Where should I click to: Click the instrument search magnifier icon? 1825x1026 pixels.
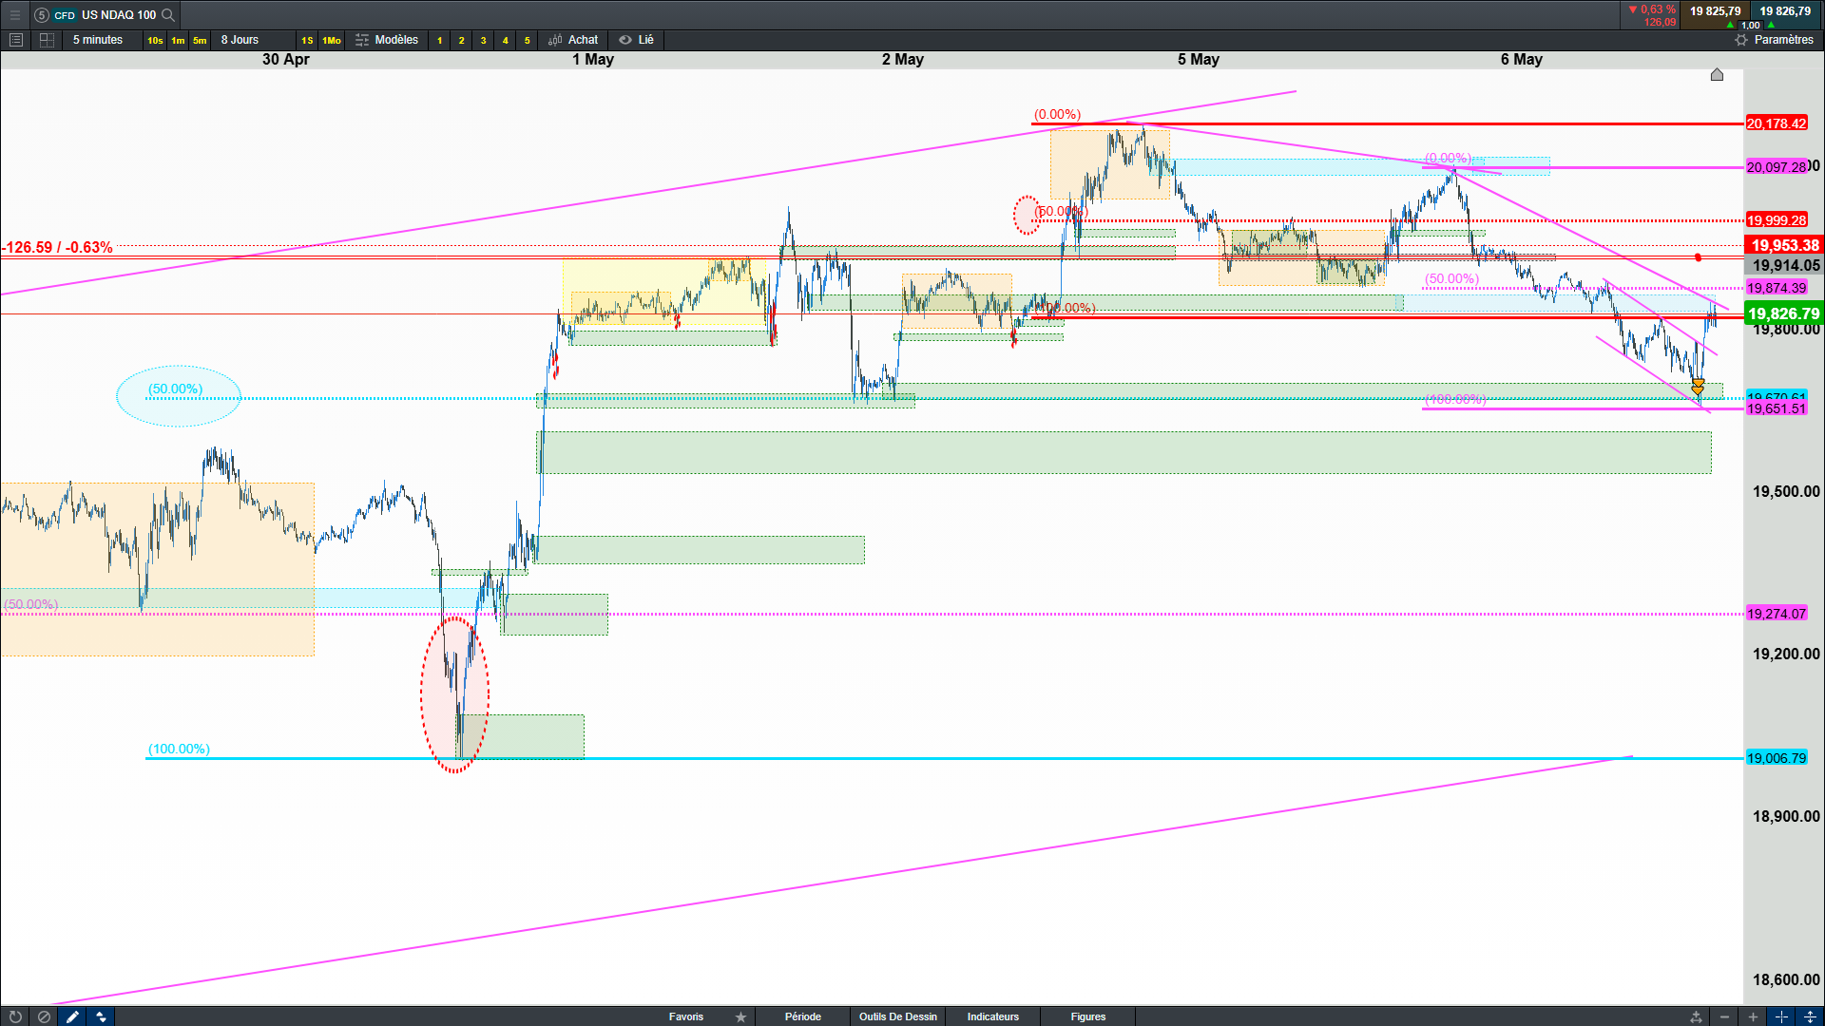[168, 14]
